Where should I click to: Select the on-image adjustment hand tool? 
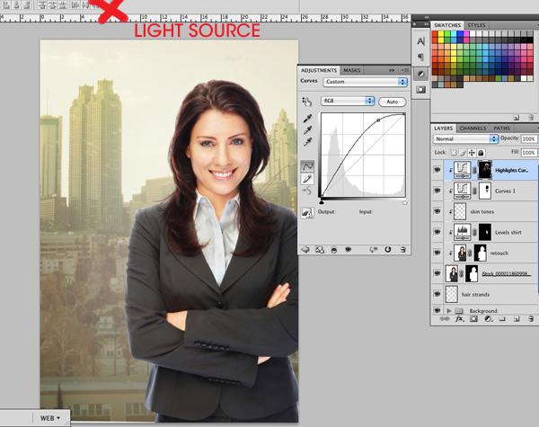click(306, 102)
